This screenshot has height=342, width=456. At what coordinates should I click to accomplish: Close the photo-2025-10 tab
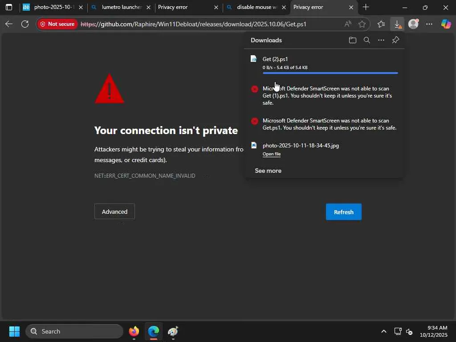[x=81, y=8]
